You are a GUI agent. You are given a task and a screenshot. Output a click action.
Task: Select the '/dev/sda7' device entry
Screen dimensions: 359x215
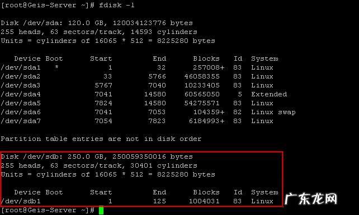tap(21, 121)
